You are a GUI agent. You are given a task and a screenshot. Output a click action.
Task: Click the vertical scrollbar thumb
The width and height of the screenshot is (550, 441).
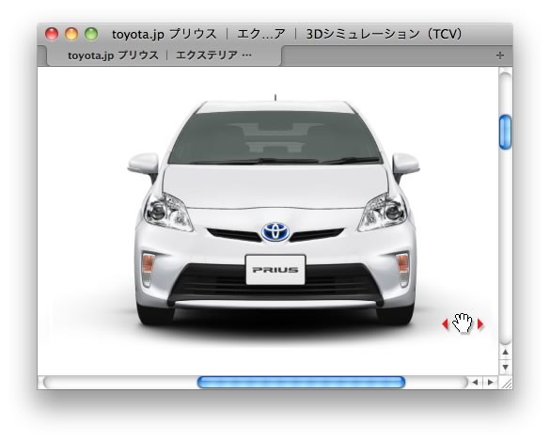(505, 132)
